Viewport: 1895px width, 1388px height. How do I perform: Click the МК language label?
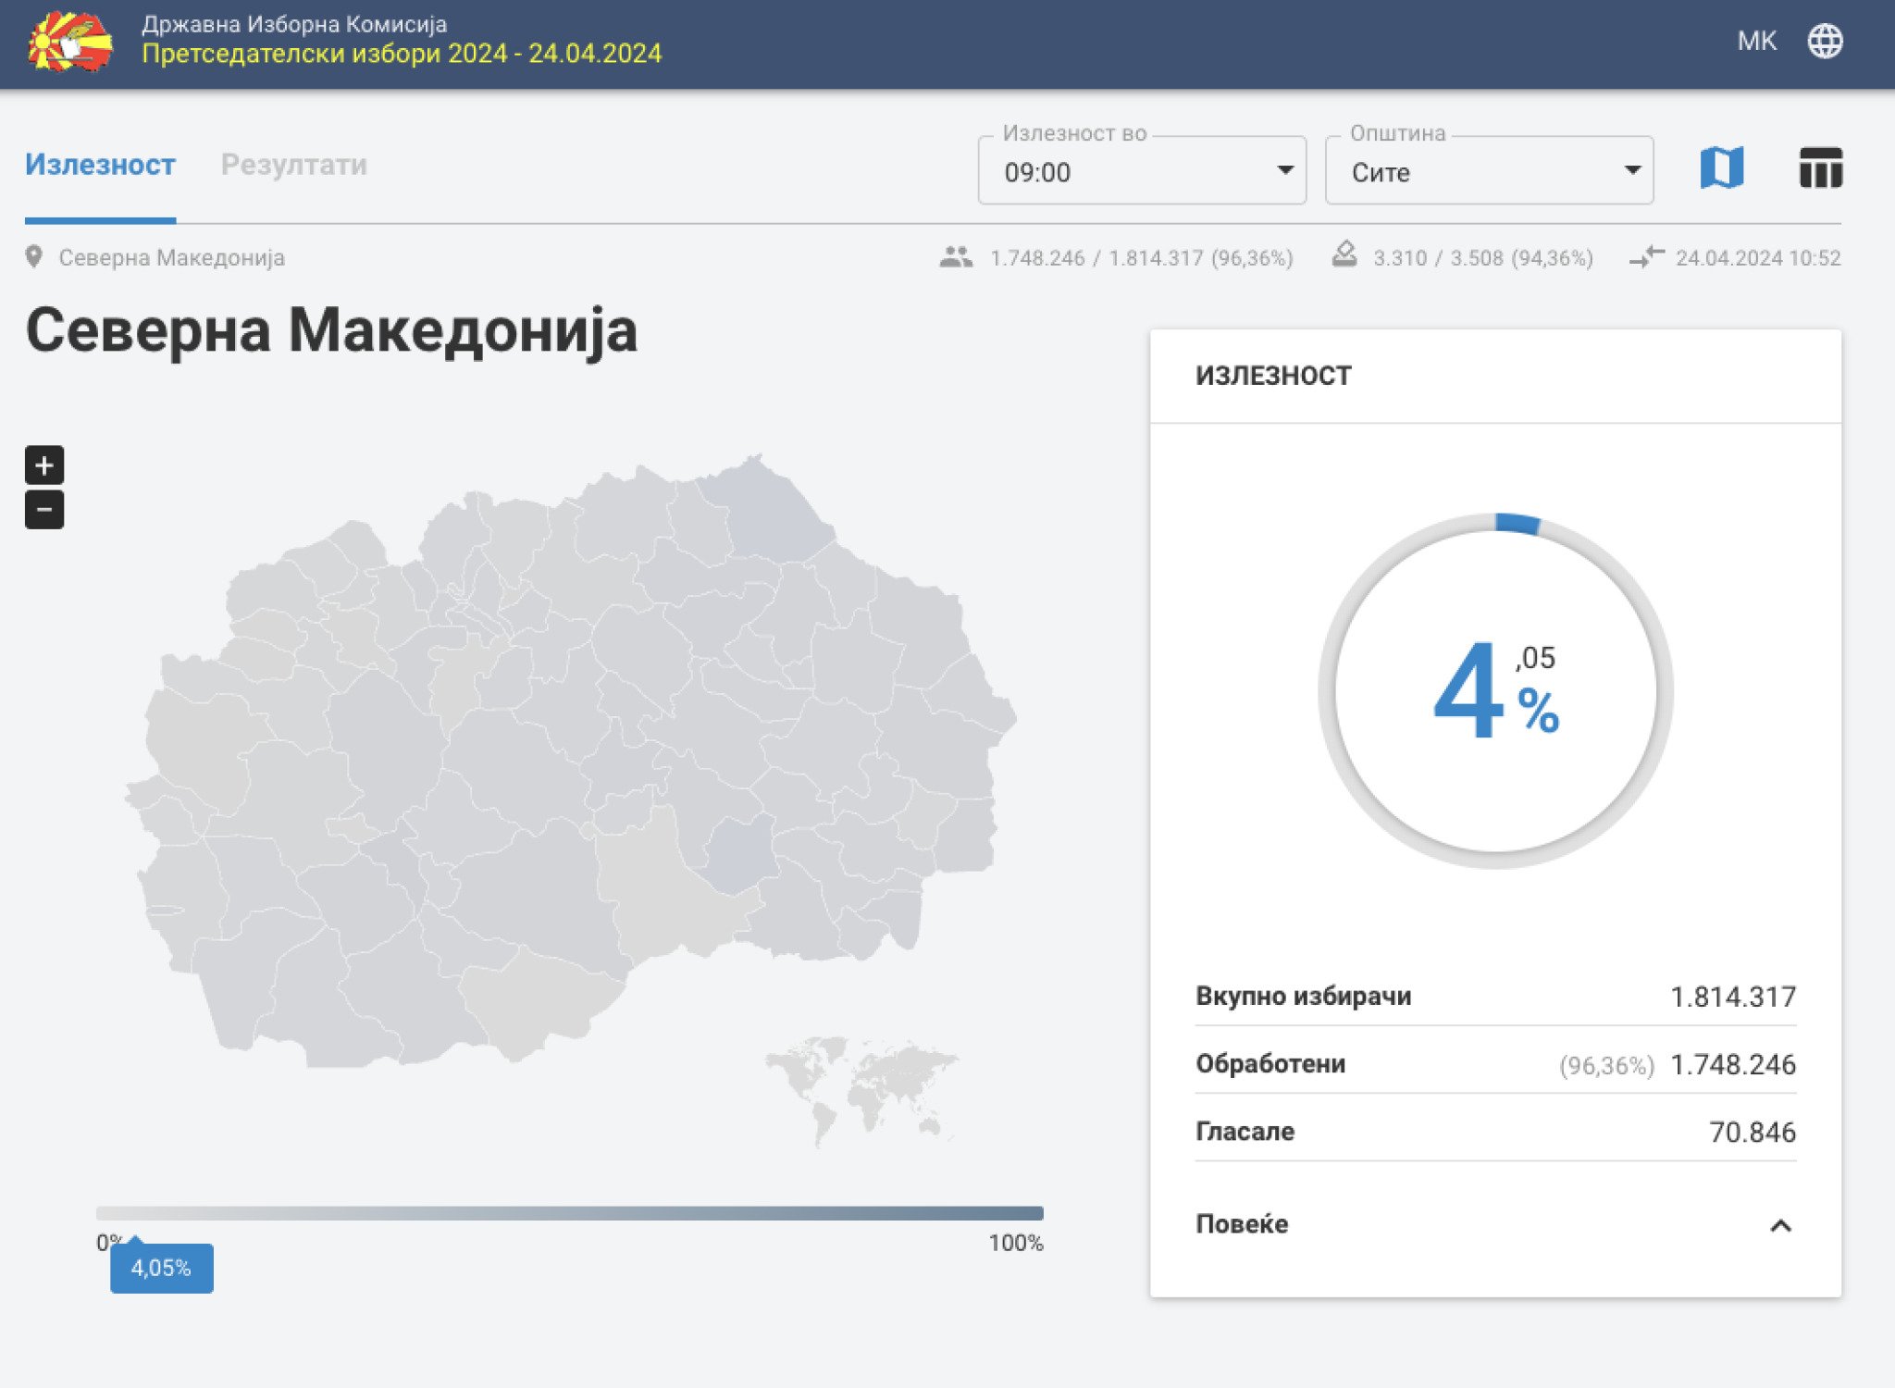tap(1757, 41)
